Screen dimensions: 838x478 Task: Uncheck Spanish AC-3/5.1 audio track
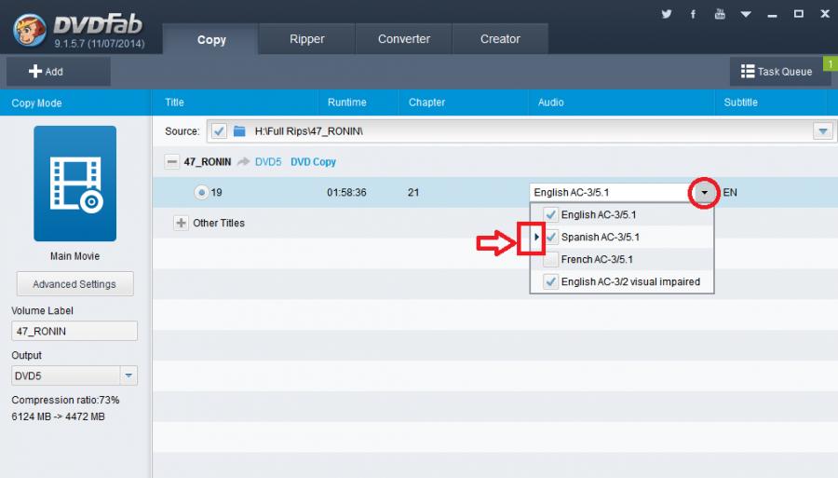pyautogui.click(x=550, y=237)
